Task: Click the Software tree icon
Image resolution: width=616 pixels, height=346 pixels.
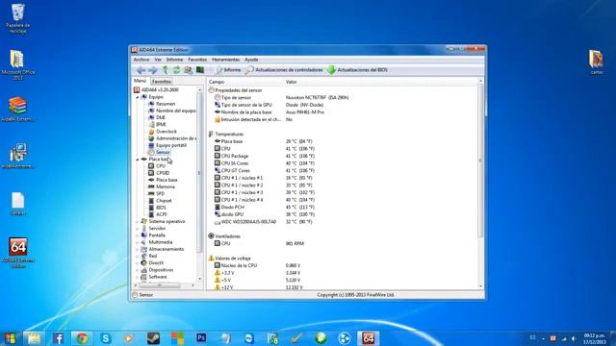Action: point(144,277)
